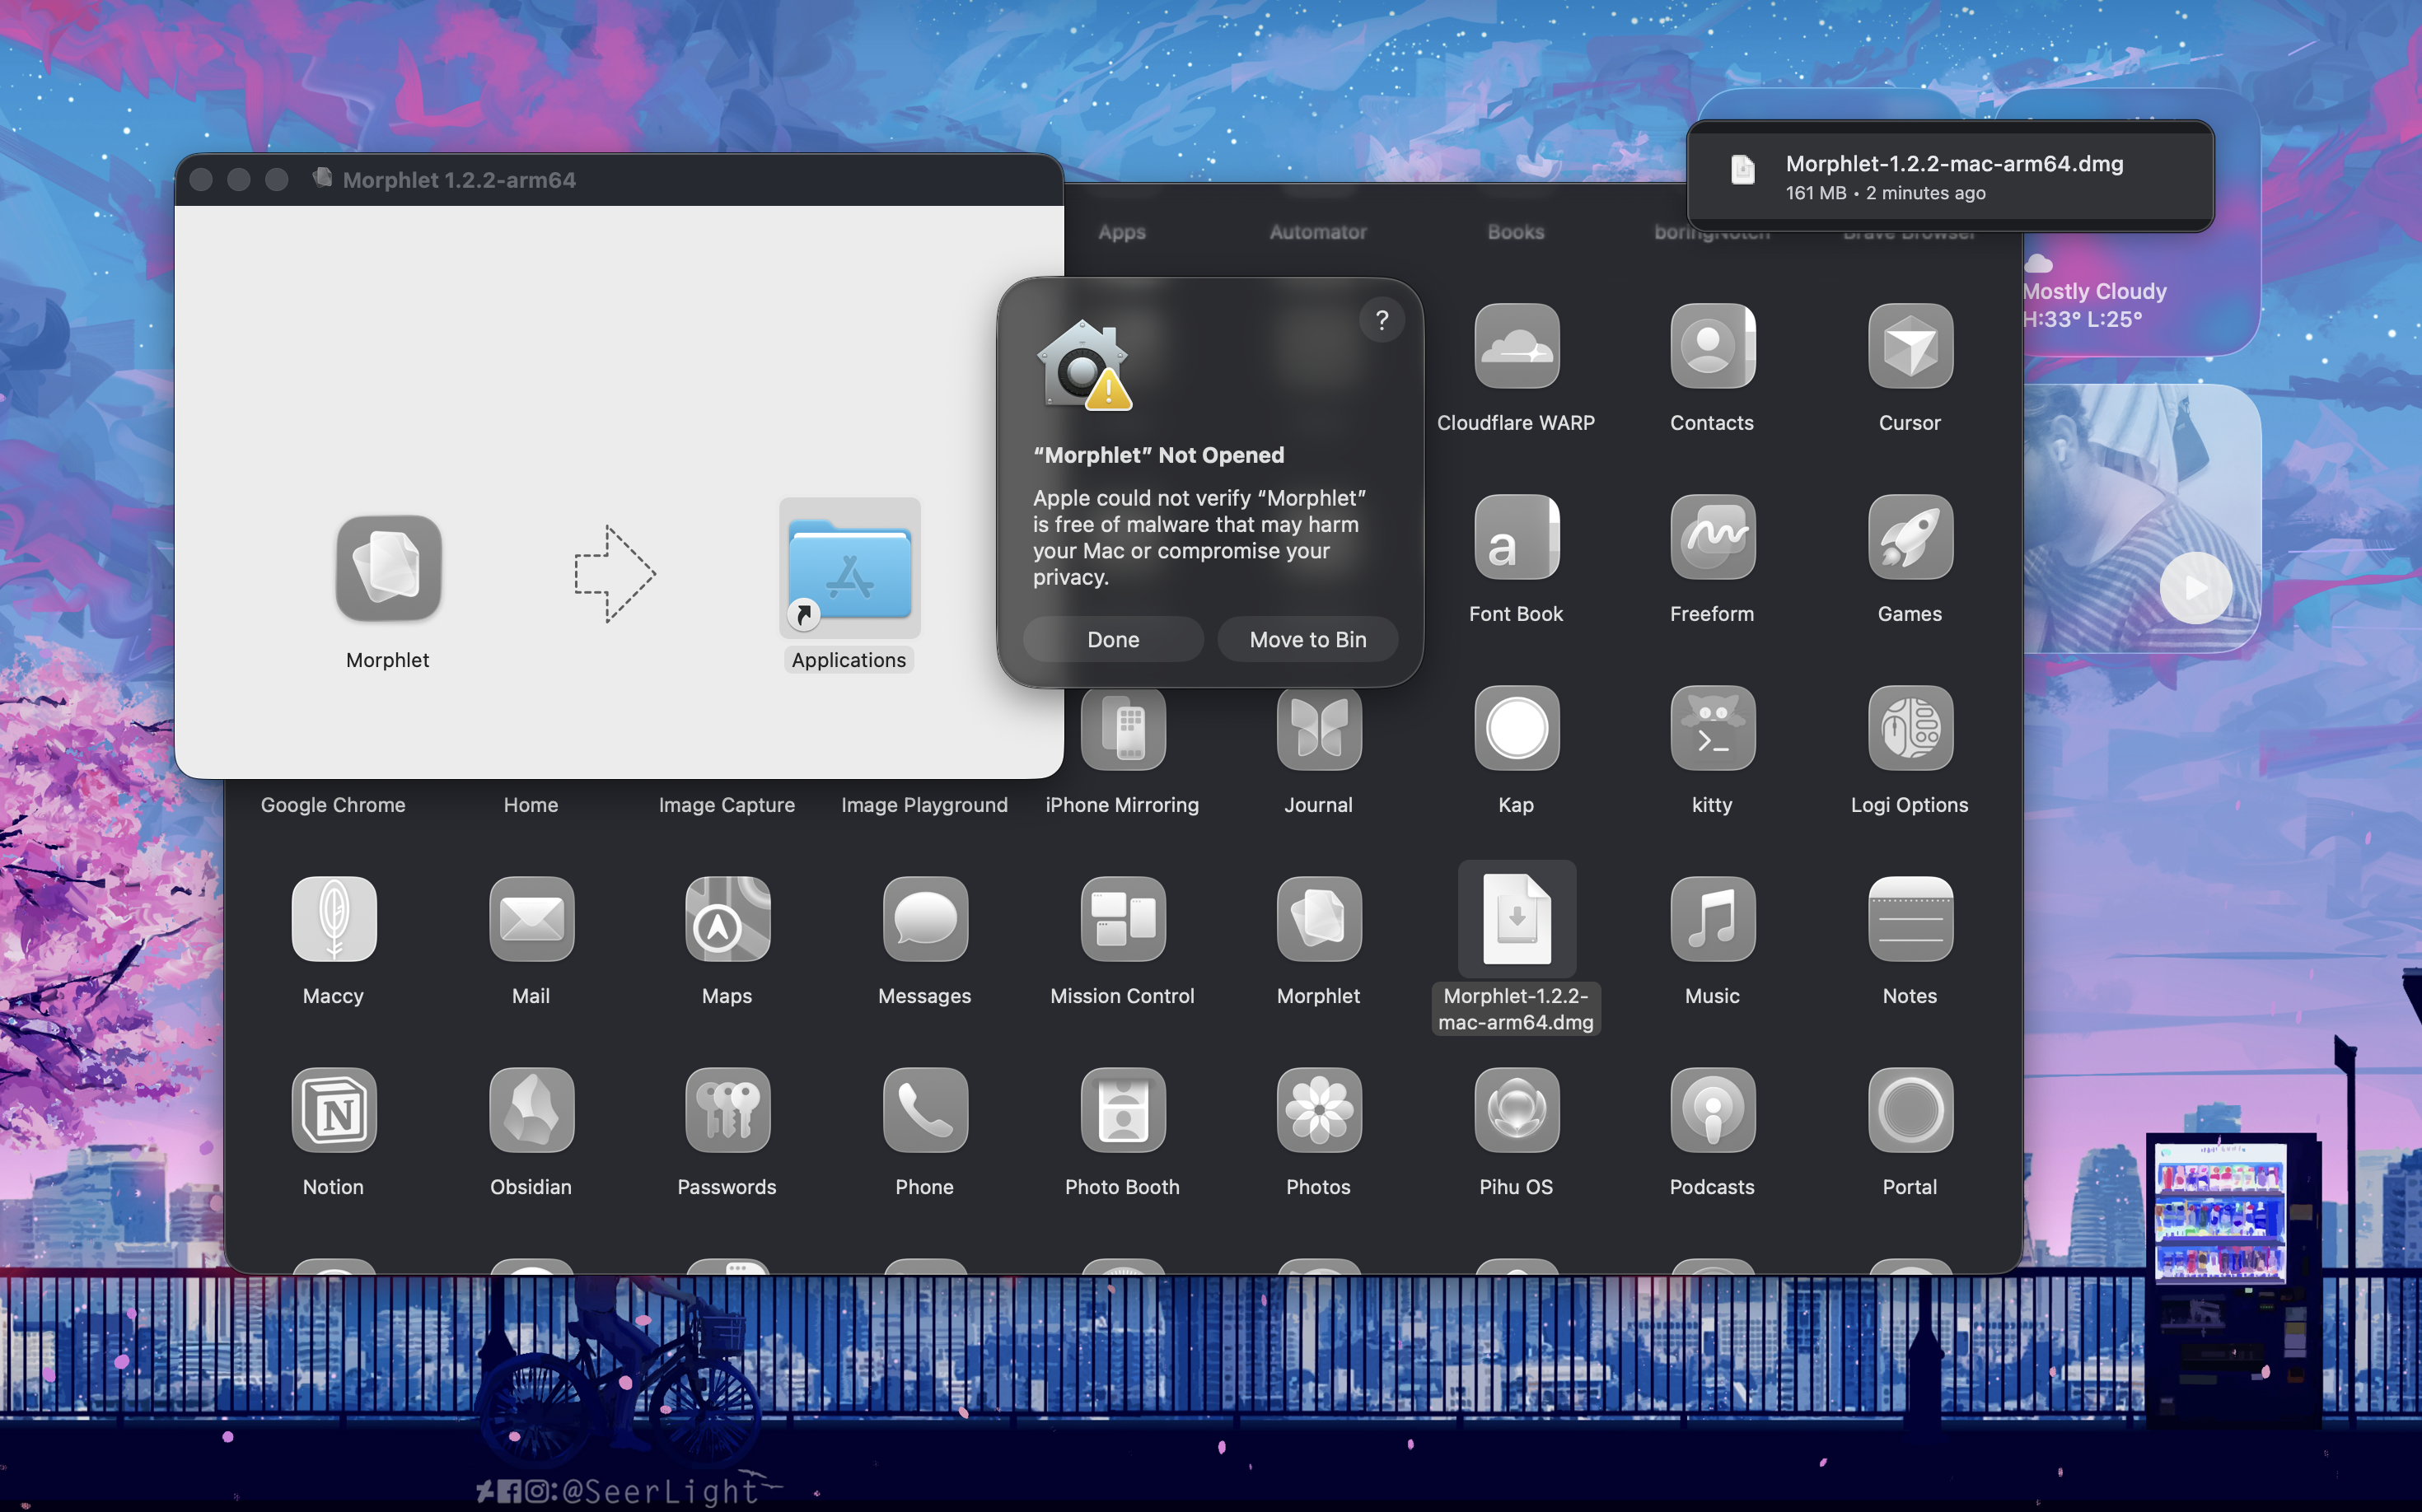
Task: Click the Image Capture label
Action: click(727, 805)
